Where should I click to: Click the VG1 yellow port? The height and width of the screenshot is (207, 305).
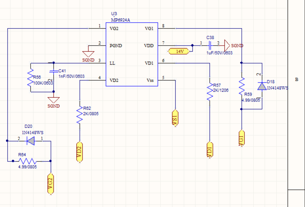242,138
